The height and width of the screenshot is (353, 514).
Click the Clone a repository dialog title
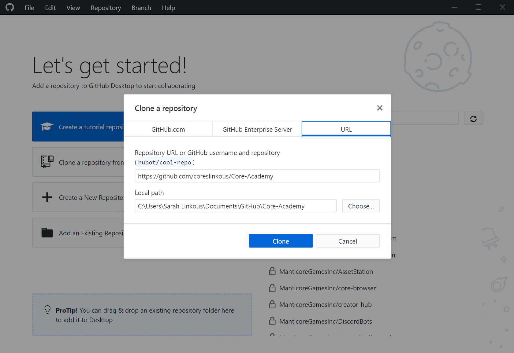[166, 108]
